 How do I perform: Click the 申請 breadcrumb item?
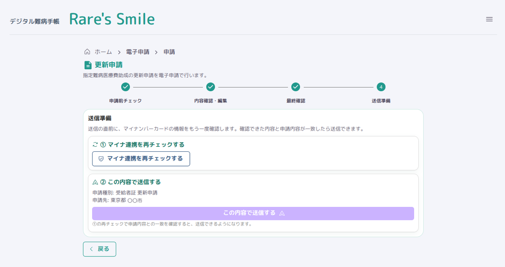click(x=169, y=52)
